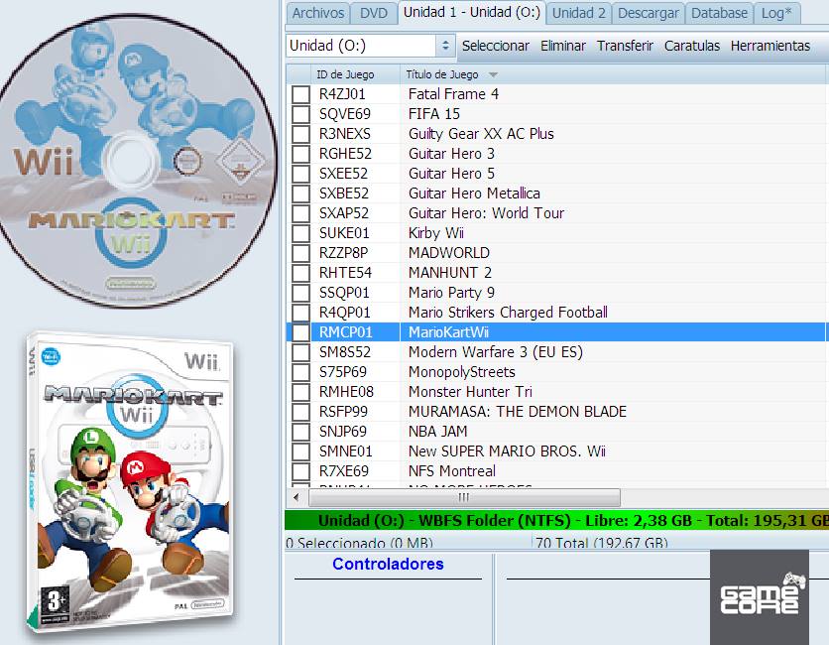Open the Archivos tab

tap(317, 13)
